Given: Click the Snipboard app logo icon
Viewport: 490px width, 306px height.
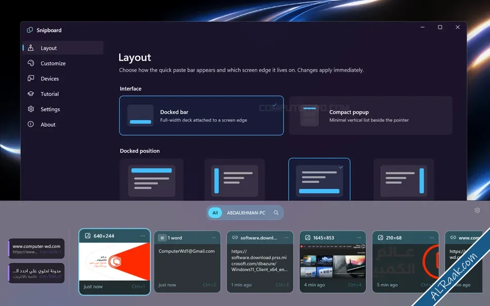Looking at the screenshot, I should tap(30, 30).
